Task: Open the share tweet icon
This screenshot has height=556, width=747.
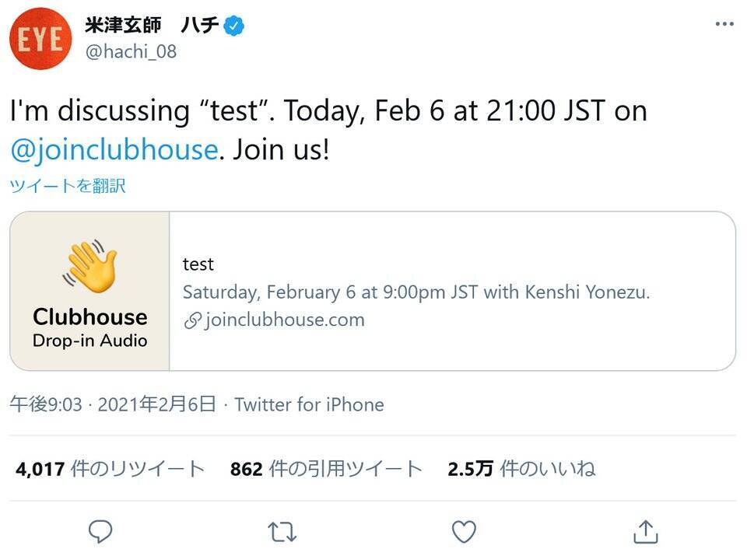Action: 645,532
